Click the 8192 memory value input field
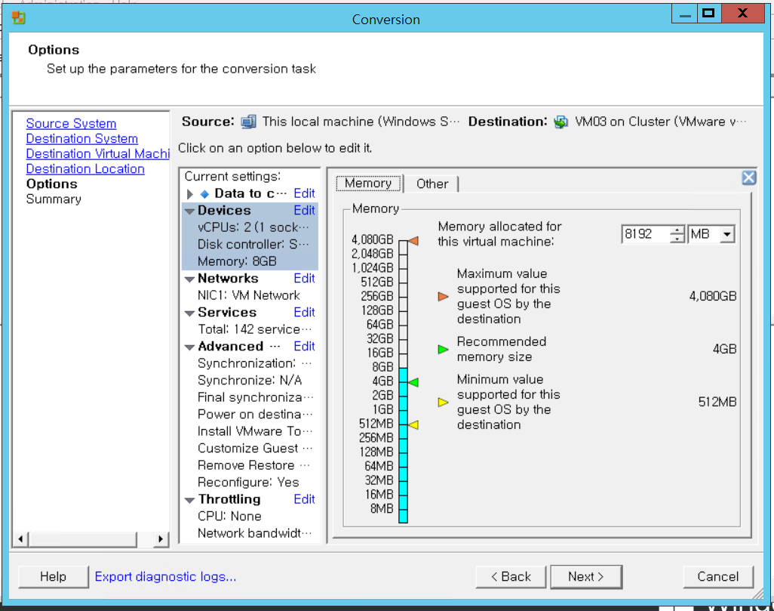This screenshot has height=611, width=774. [x=647, y=234]
